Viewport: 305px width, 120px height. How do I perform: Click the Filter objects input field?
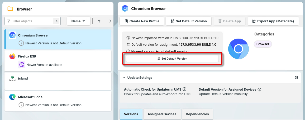pyautogui.click(x=32, y=21)
